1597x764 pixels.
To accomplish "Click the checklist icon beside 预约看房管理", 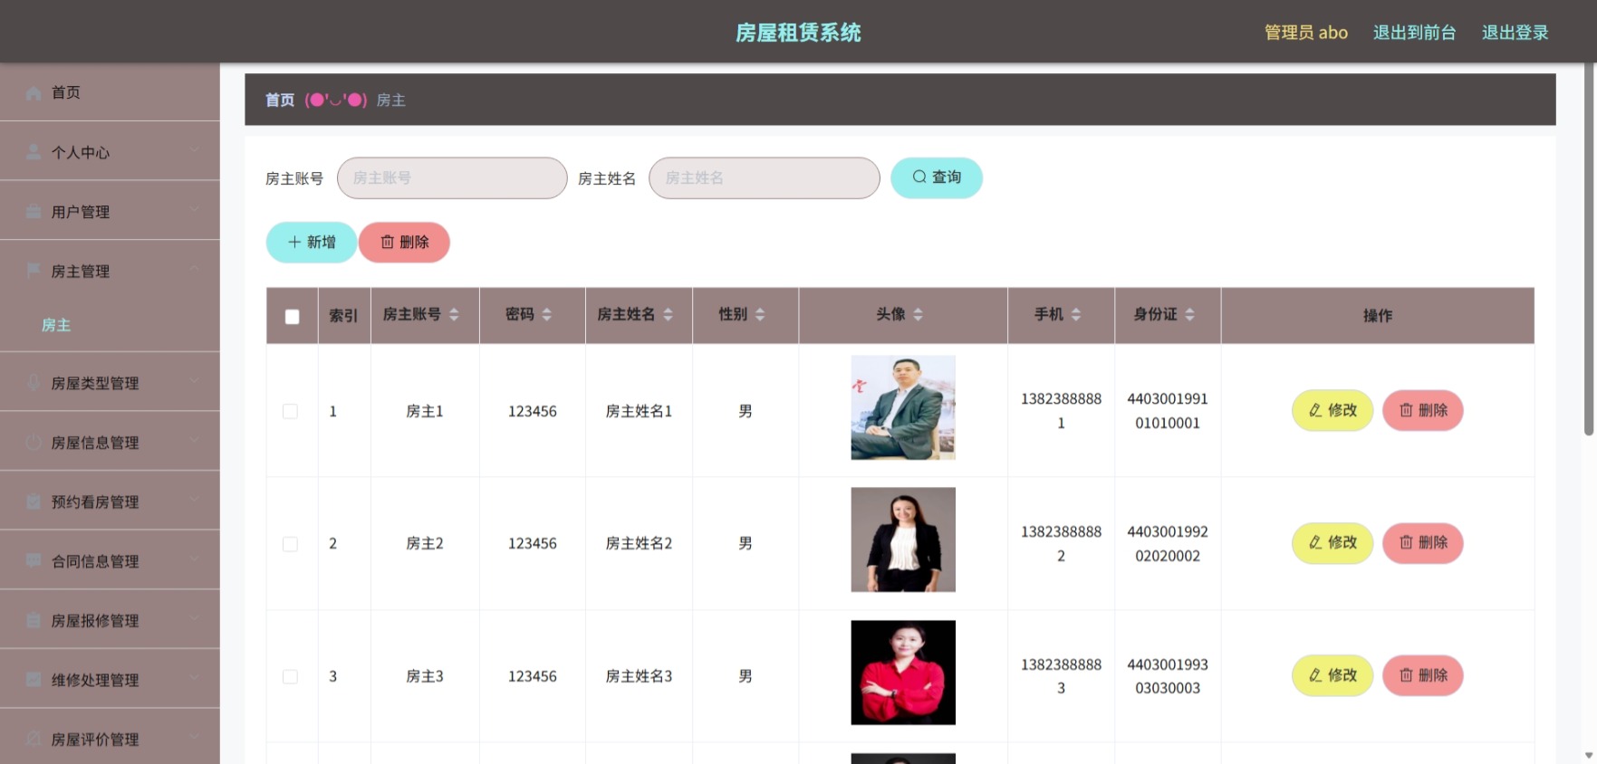I will coord(34,501).
